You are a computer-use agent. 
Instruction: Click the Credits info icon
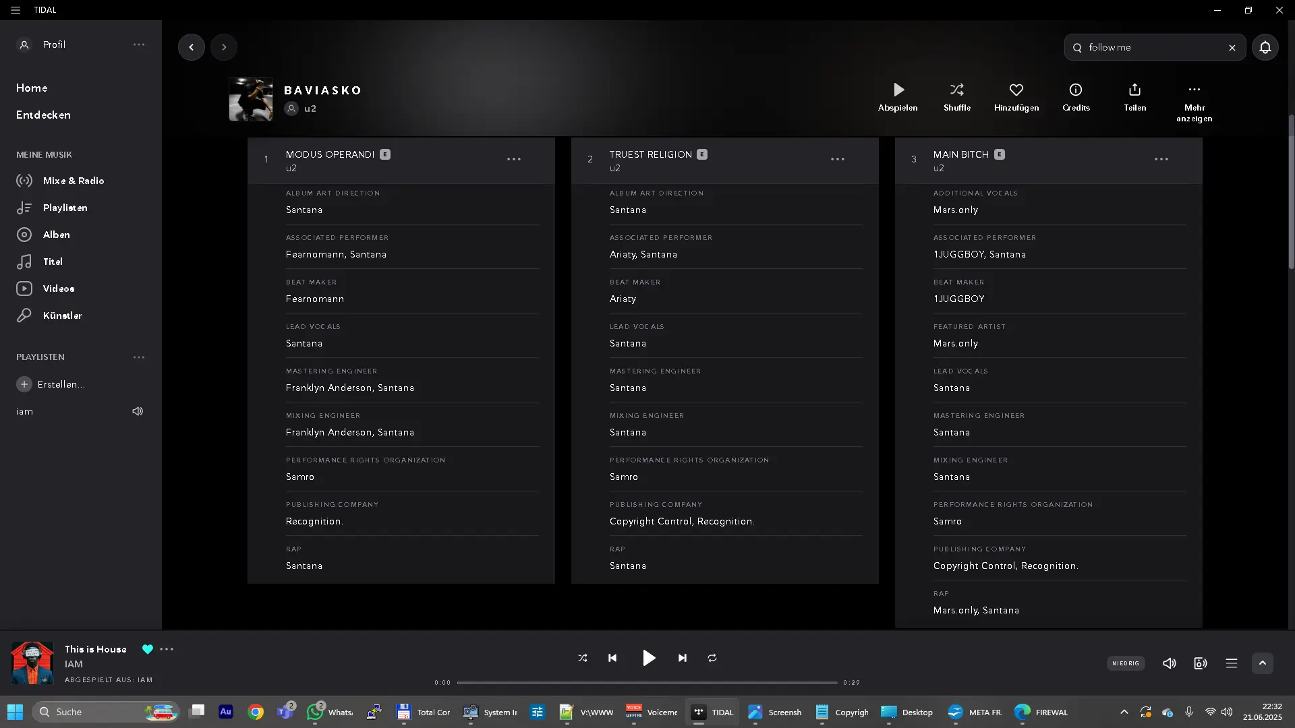click(1075, 90)
